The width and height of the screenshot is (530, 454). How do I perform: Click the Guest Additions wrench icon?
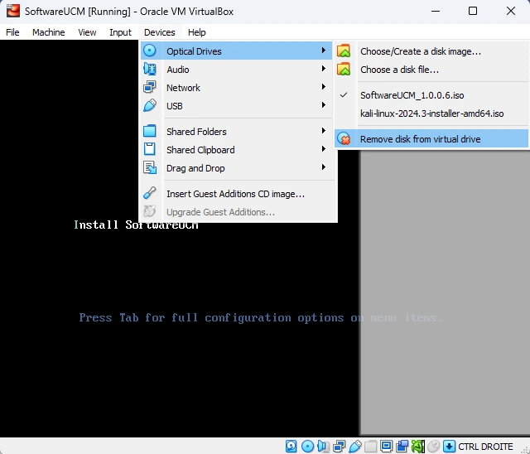(149, 193)
